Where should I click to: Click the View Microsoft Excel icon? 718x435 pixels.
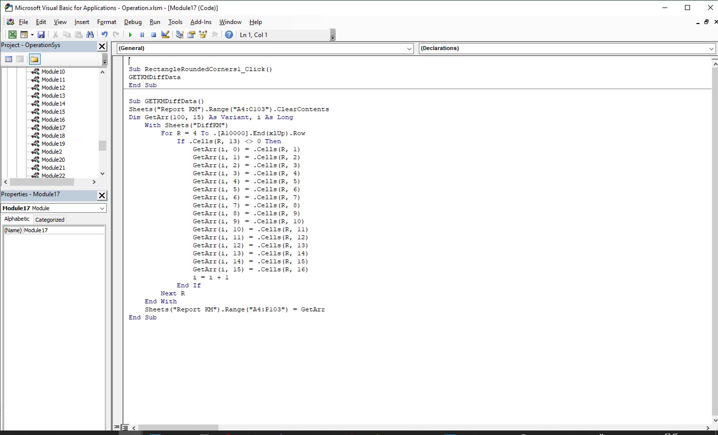[x=12, y=35]
